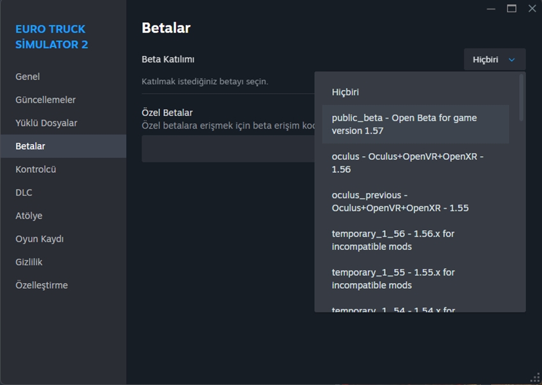Select Yüklü Dosyalar in the sidebar
The height and width of the screenshot is (385, 542).
tap(46, 123)
